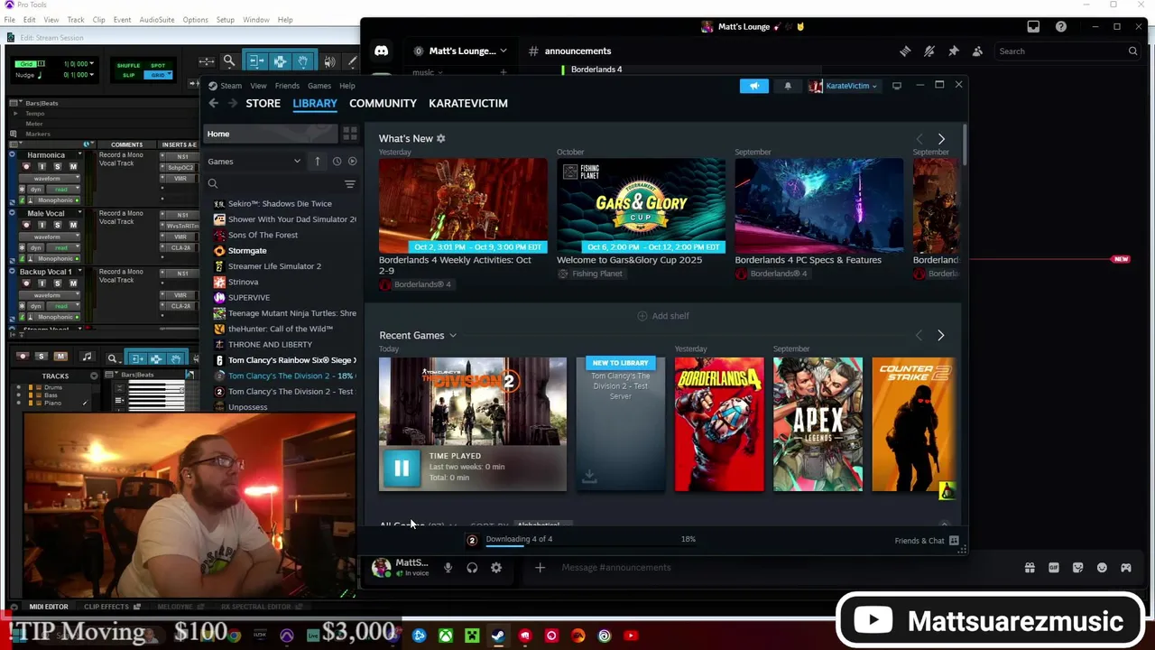Open the Discord home logo icon
1155x650 pixels.
click(381, 51)
